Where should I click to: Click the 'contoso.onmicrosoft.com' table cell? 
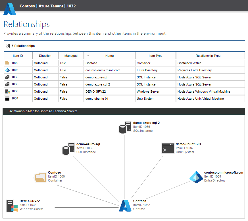(x=109, y=70)
